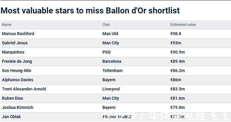Viewport: 231px width, 122px height.
Task: Click on Ruben Dias
Action: (13, 98)
